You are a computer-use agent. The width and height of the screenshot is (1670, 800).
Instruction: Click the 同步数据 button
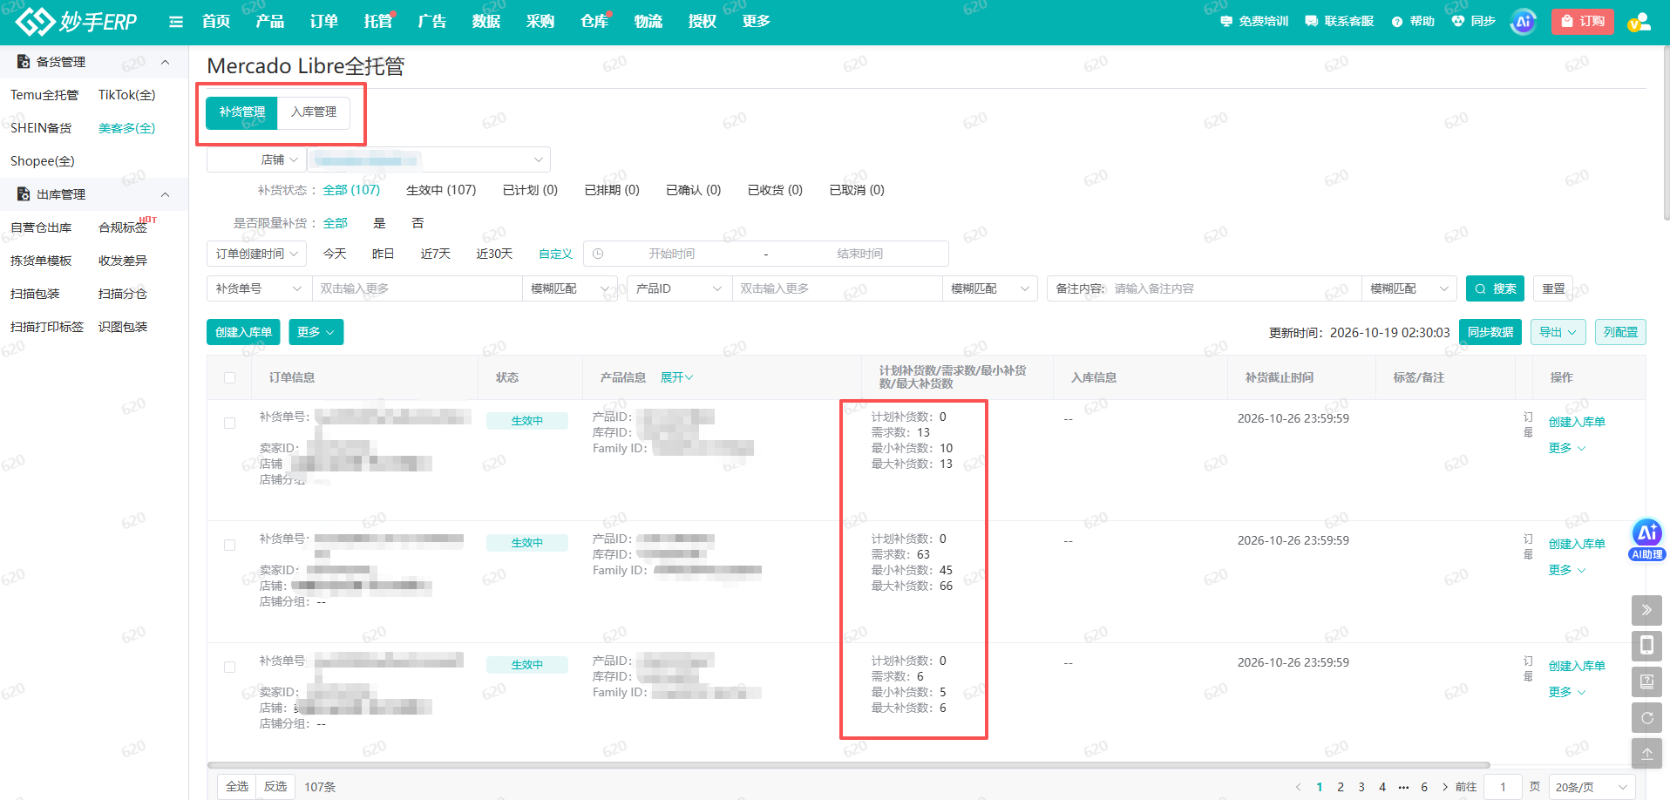tap(1490, 332)
